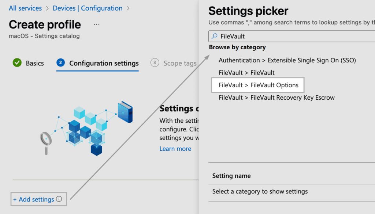Click the step 3 circle icon
Viewport: 375px width, 214px height.
tap(155, 63)
